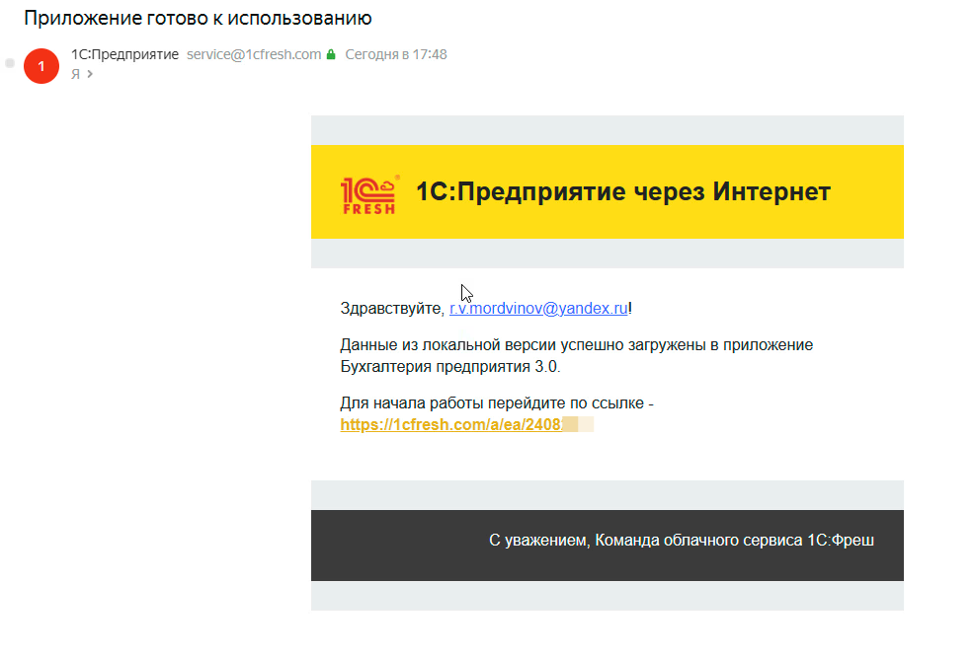Screen dimensions: 974x657
Task: Click sender address service@1cfresh.com
Action: point(254,54)
